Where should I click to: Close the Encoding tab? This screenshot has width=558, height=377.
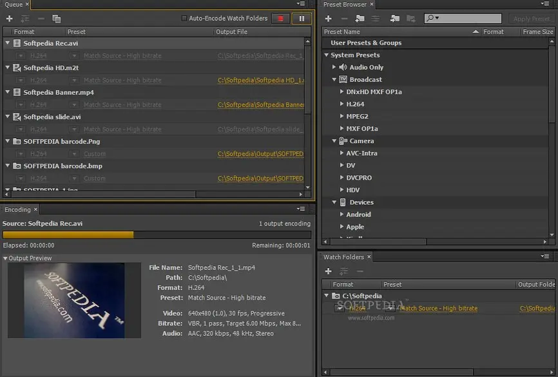pos(35,209)
